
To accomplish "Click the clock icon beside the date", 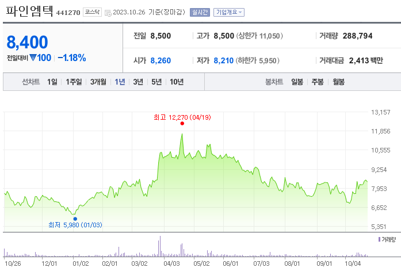I will point(108,13).
